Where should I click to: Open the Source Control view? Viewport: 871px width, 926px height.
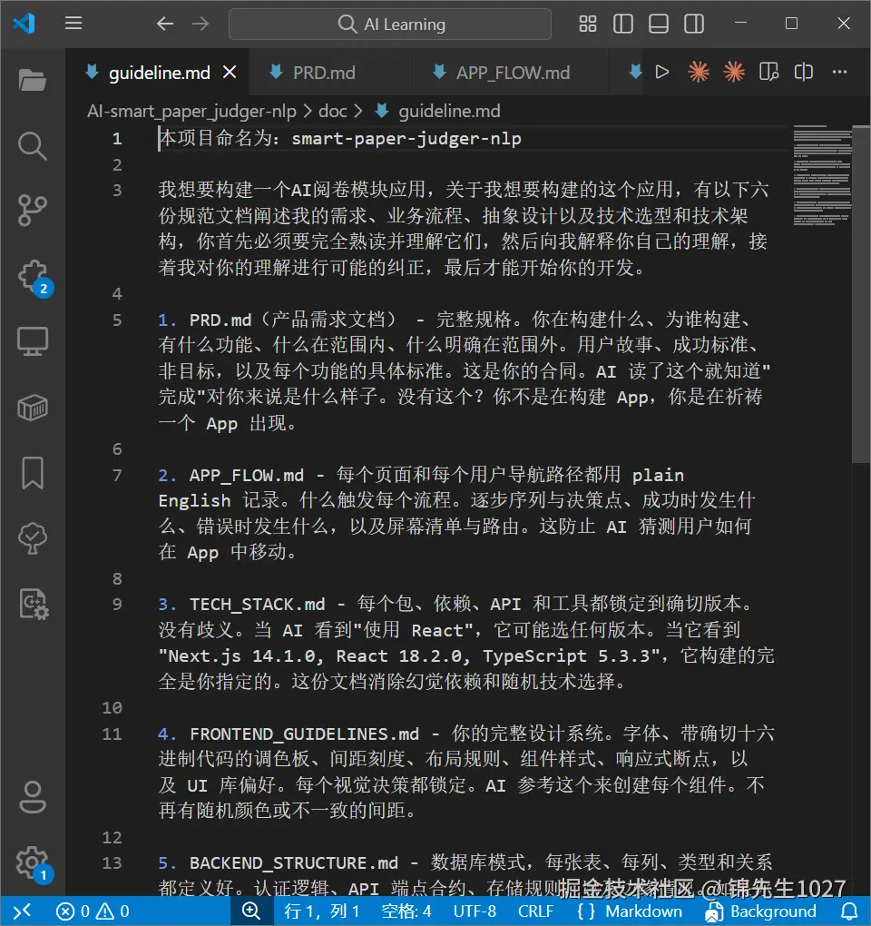click(x=33, y=210)
